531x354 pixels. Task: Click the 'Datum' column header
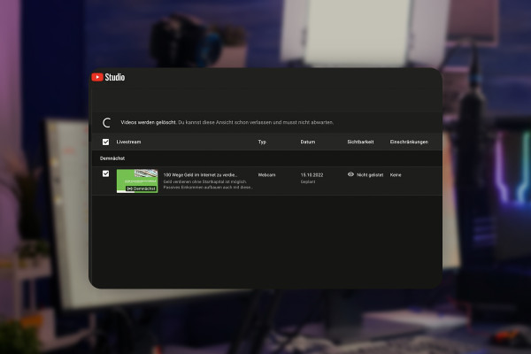pyautogui.click(x=307, y=142)
